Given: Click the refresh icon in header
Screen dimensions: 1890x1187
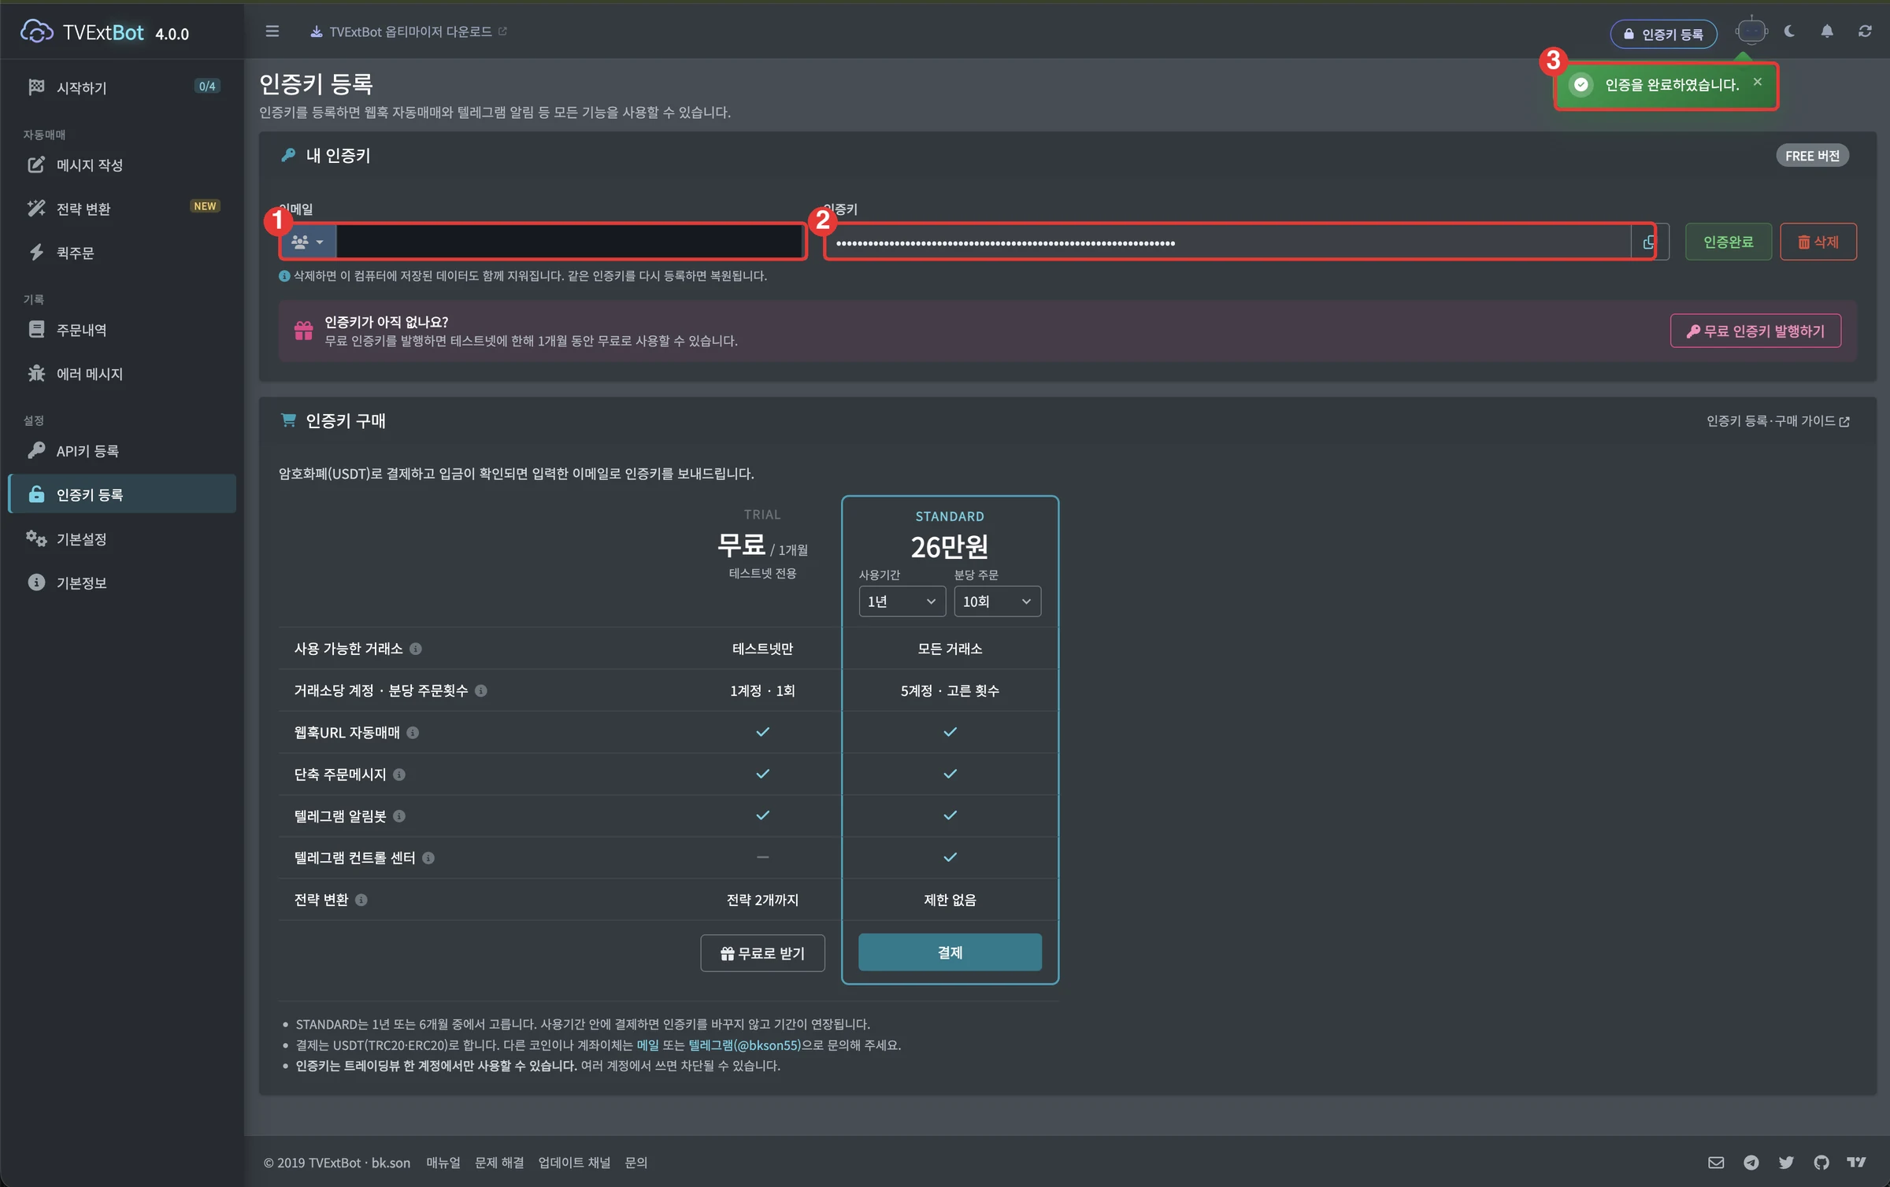Looking at the screenshot, I should (1865, 31).
